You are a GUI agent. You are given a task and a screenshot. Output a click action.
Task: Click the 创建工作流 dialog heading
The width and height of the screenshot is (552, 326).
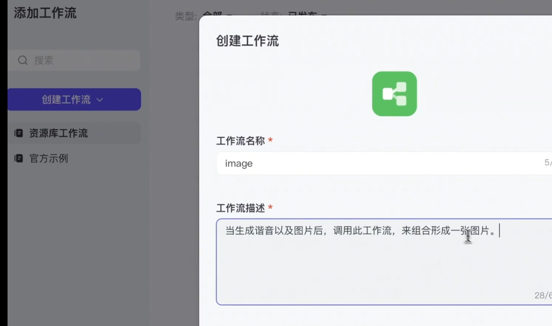coord(247,41)
